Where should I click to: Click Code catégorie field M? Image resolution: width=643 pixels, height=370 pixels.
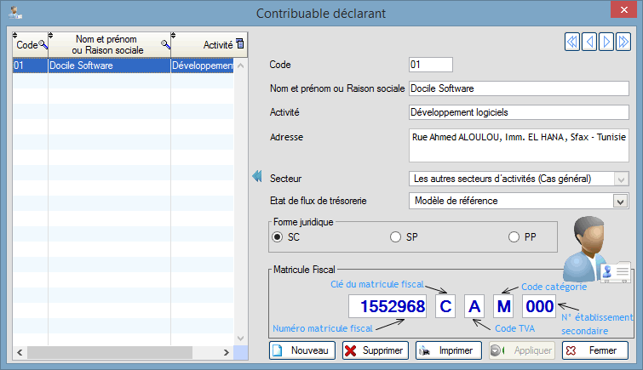tap(503, 306)
